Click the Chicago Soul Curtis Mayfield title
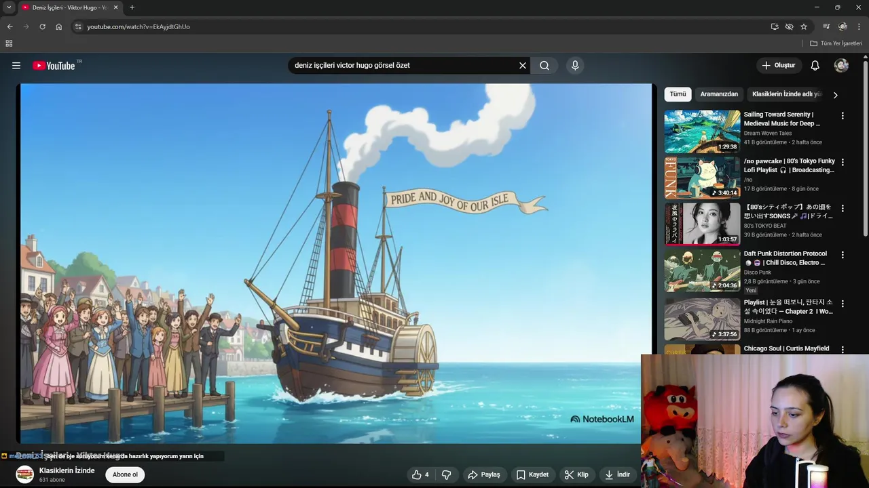Viewport: 869px width, 488px height. [786, 348]
